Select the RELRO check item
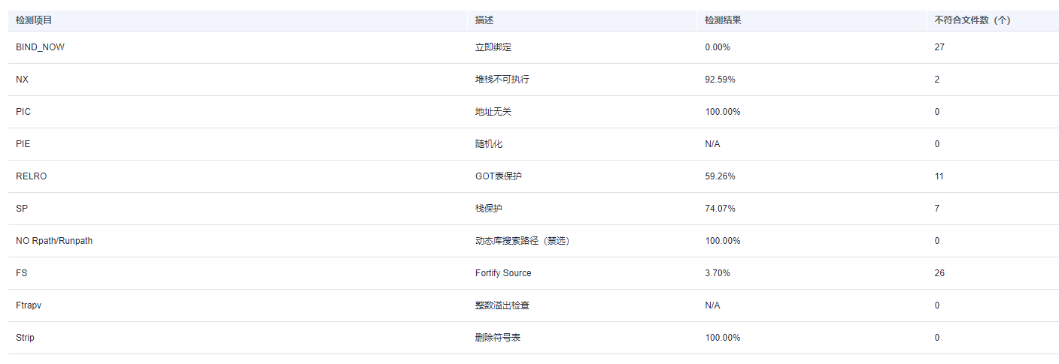Viewport: 1059px width, 364px height. pos(32,176)
